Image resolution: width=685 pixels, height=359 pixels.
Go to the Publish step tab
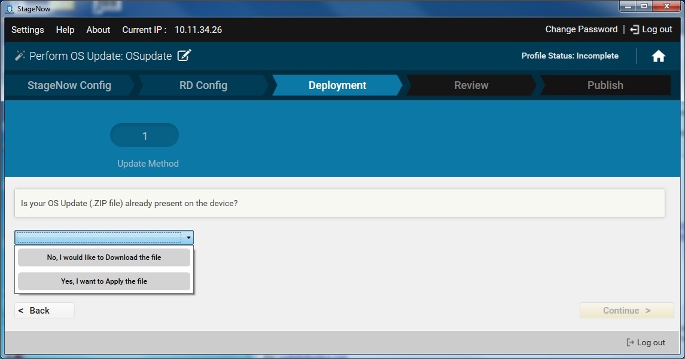[605, 85]
